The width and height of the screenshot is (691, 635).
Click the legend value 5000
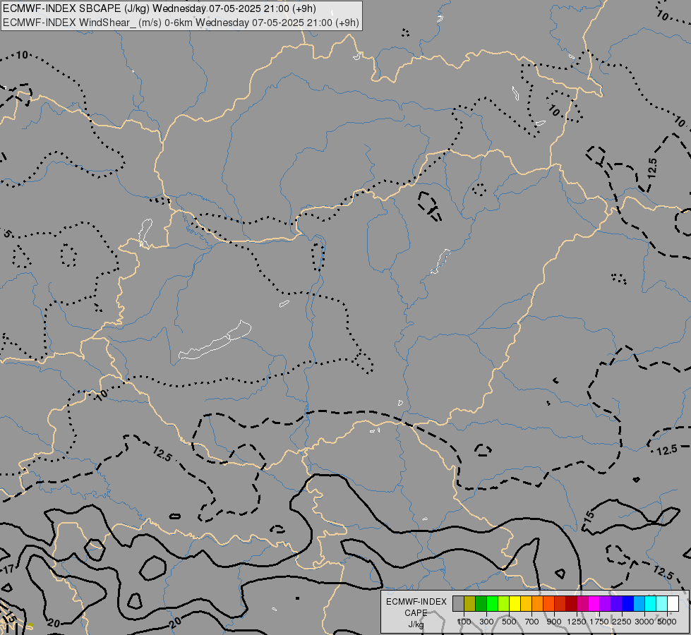coord(667,622)
